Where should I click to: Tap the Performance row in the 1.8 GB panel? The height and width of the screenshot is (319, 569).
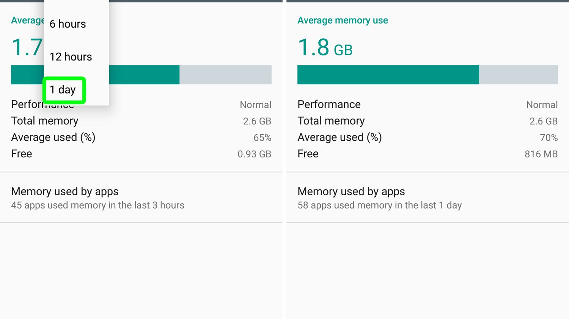428,104
